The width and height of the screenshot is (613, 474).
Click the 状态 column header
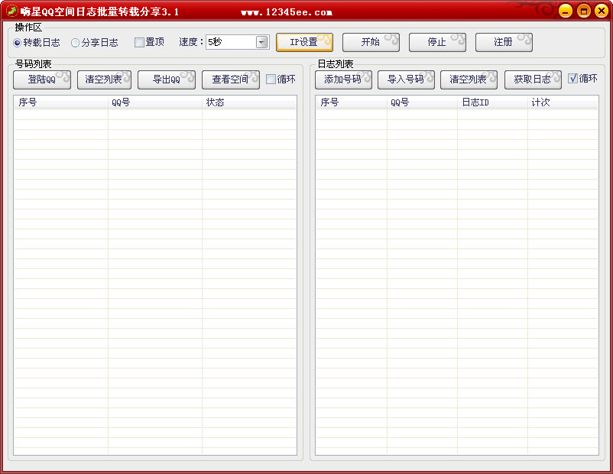point(249,102)
